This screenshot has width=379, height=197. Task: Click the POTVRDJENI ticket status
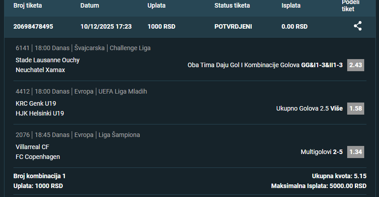pos(233,26)
